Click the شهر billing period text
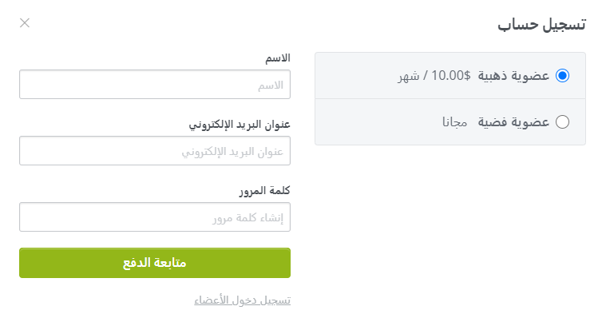This screenshot has height=318, width=606. pos(409,76)
